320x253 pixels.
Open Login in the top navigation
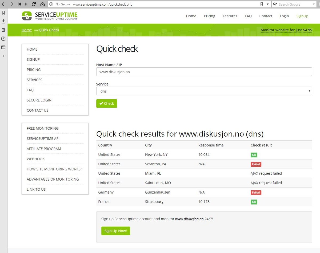[x=284, y=16]
